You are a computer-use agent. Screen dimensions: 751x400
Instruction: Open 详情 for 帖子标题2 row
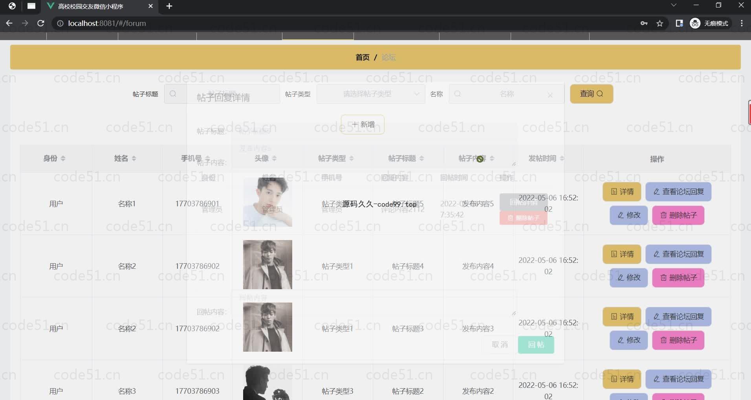[x=622, y=379]
